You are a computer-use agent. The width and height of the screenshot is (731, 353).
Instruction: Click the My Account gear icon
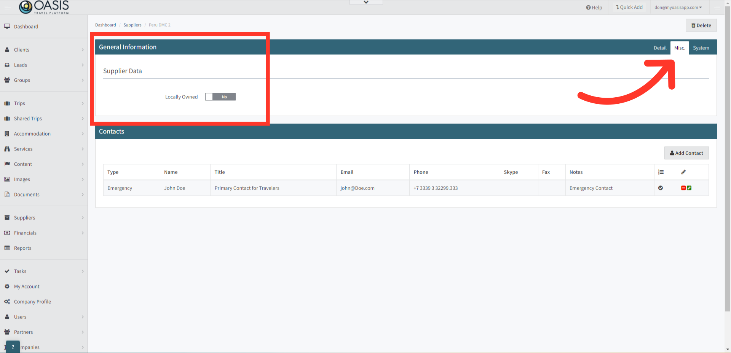7,287
